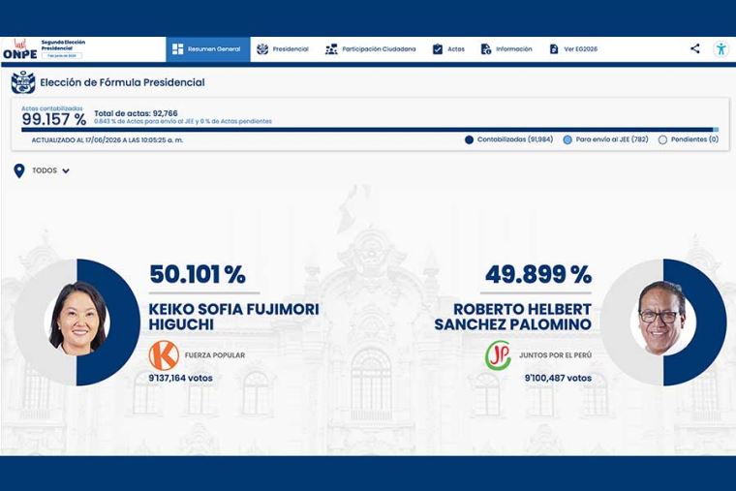Click the Elección de Fórmula Presidencial heading
Screen dimensions: 736x491
pyautogui.click(x=123, y=82)
